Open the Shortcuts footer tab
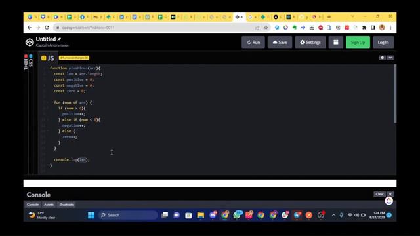The width and height of the screenshot is (420, 236). (x=66, y=205)
